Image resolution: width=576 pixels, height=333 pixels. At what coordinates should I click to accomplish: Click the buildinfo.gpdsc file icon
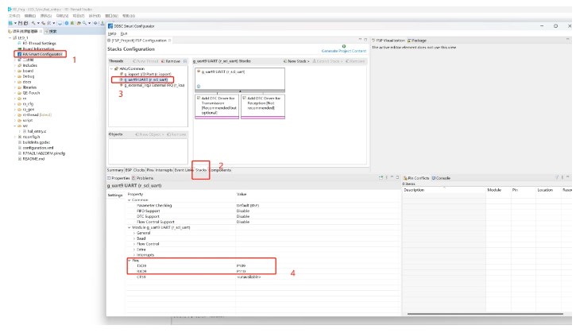20,142
